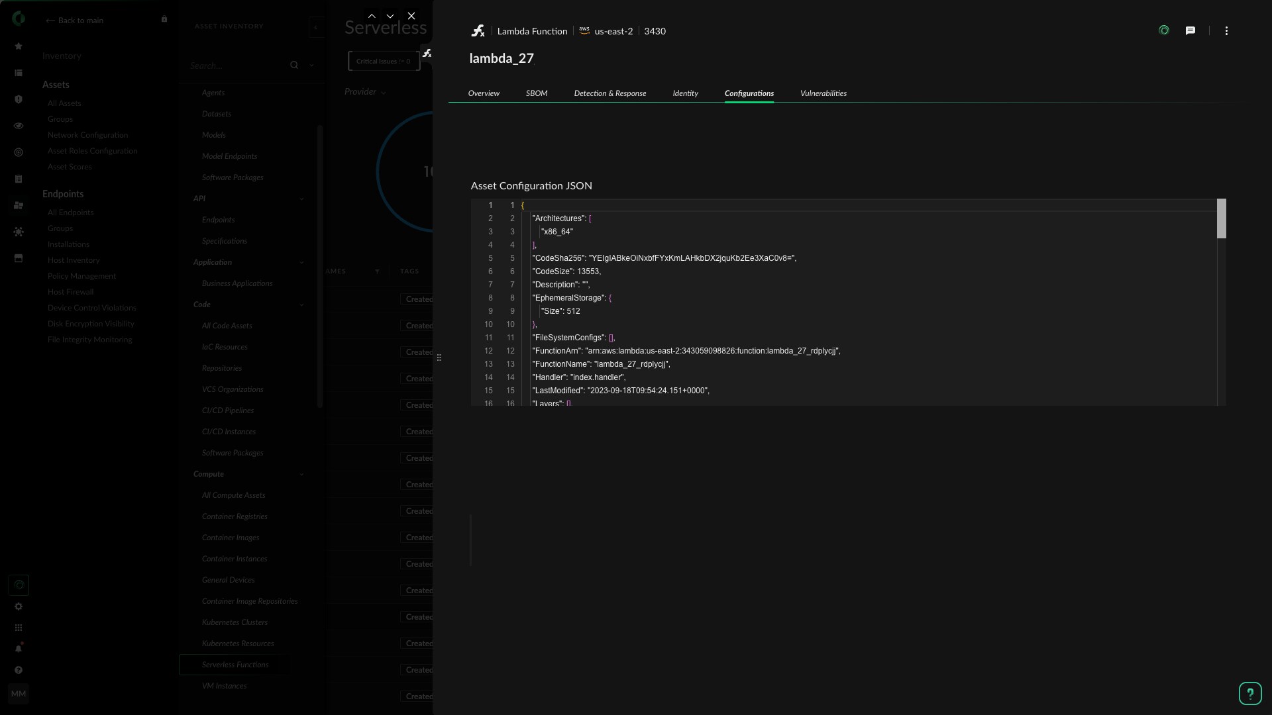Click the lock icon beside Back to main

(164, 19)
